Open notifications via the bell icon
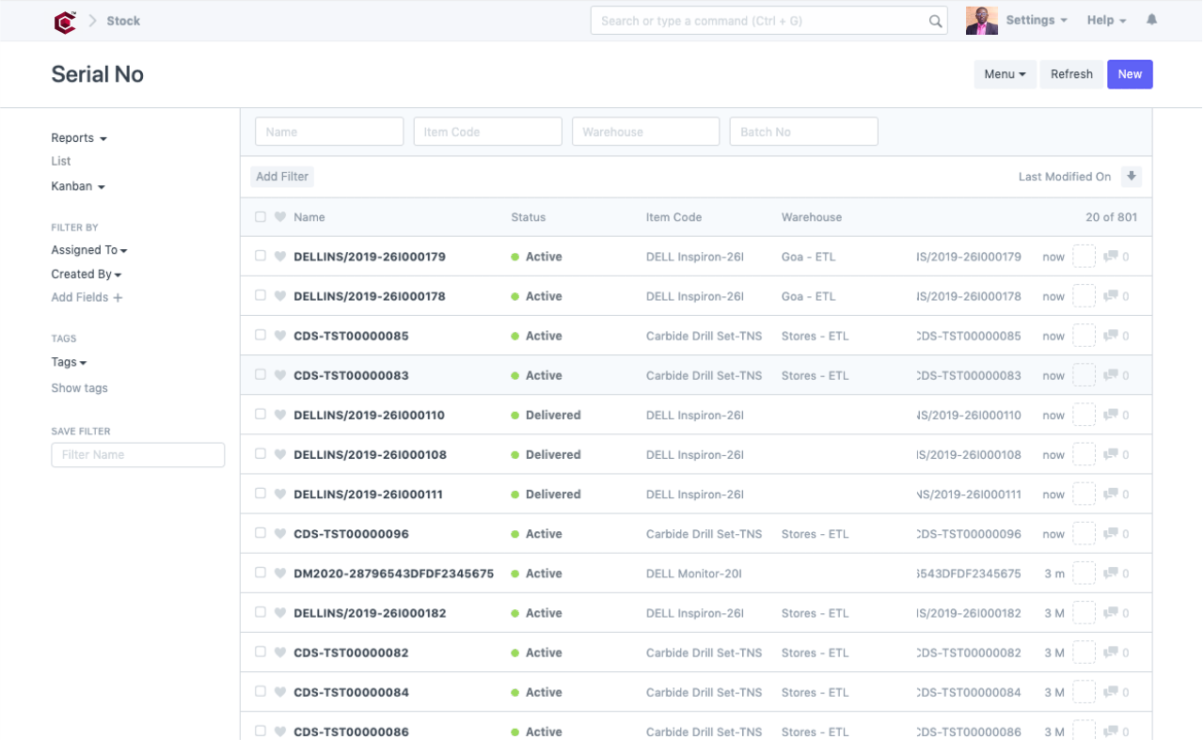The height and width of the screenshot is (755, 1204). 1151,19
